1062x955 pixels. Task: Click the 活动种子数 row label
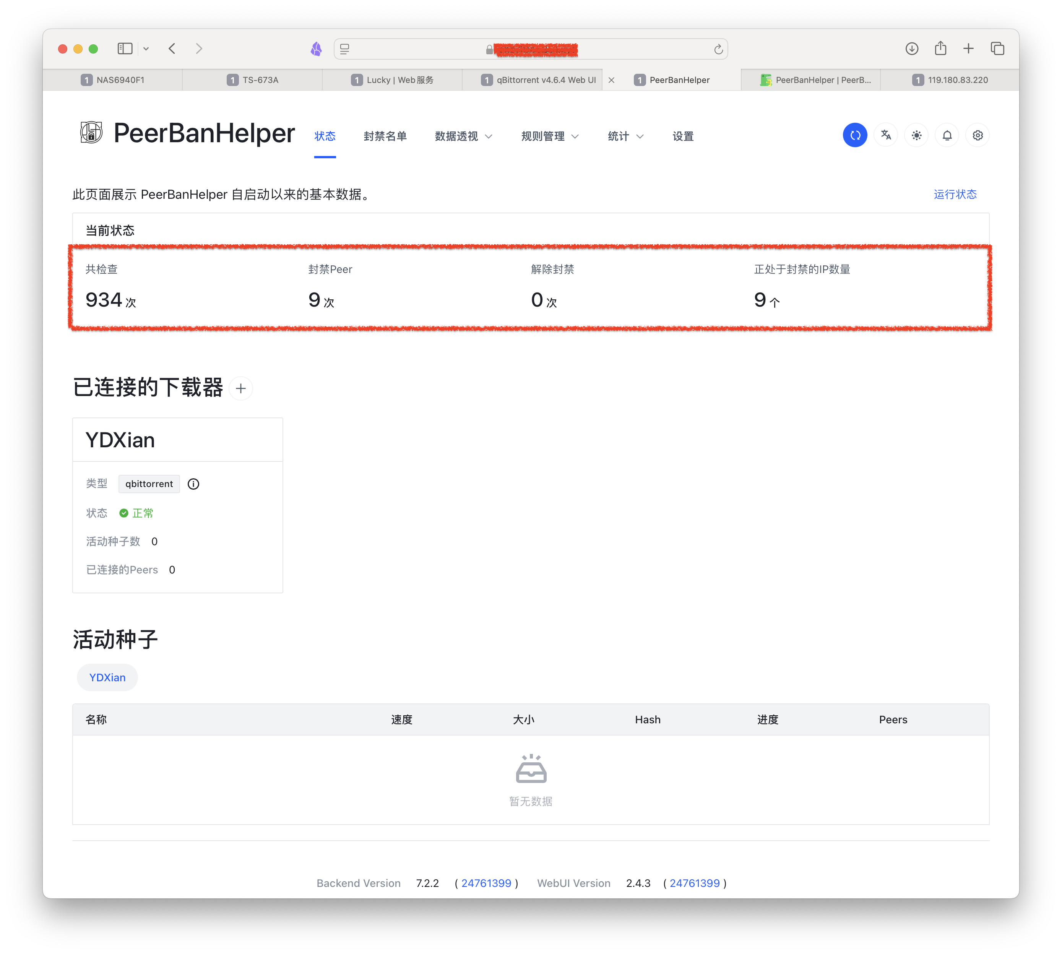coord(113,541)
